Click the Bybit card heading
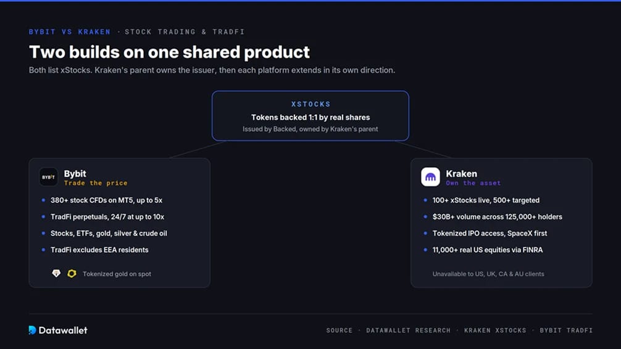 pos(75,174)
